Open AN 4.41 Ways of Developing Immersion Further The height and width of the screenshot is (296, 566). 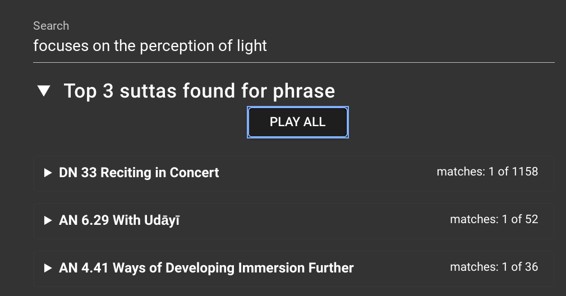[206, 268]
